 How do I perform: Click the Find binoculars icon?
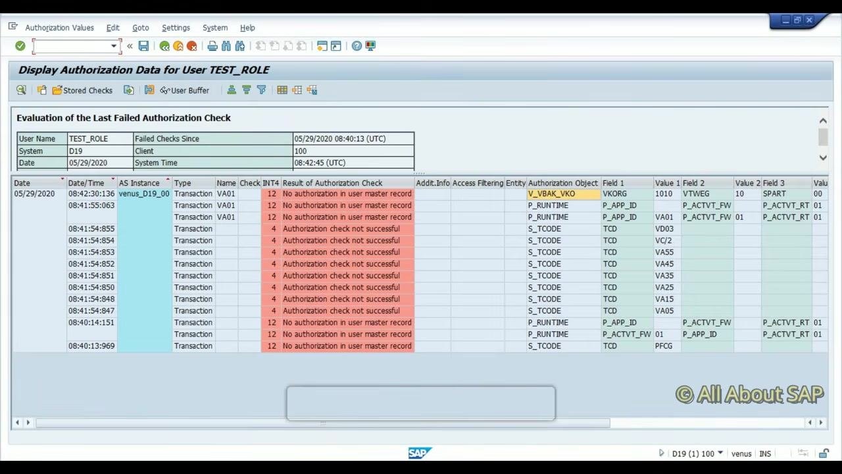pyautogui.click(x=226, y=46)
